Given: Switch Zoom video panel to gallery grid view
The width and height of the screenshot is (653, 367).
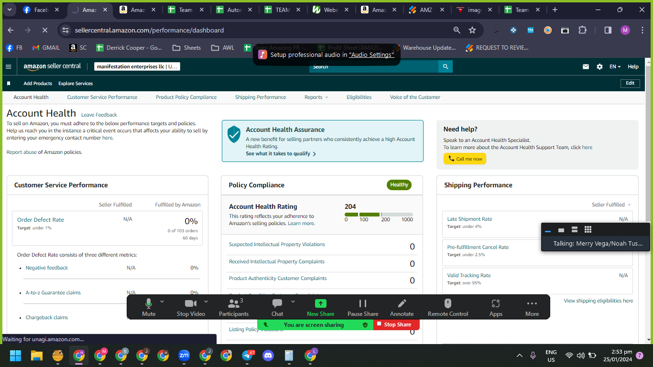Looking at the screenshot, I should (x=588, y=230).
